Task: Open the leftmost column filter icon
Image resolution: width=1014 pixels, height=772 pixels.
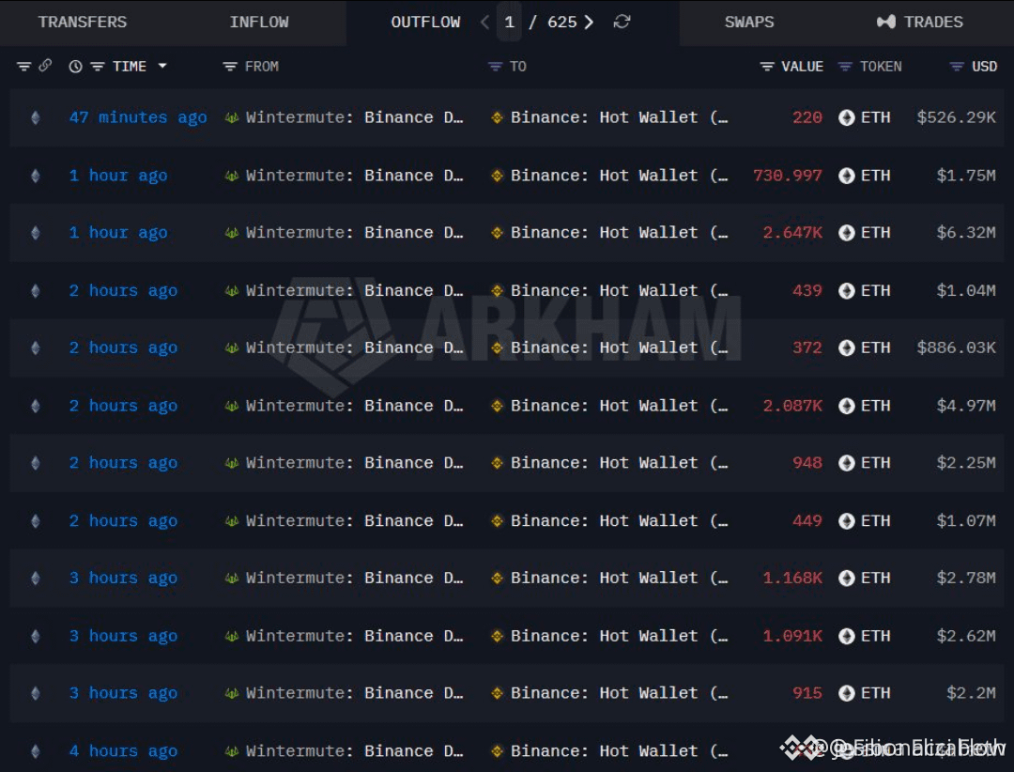Action: click(x=23, y=66)
